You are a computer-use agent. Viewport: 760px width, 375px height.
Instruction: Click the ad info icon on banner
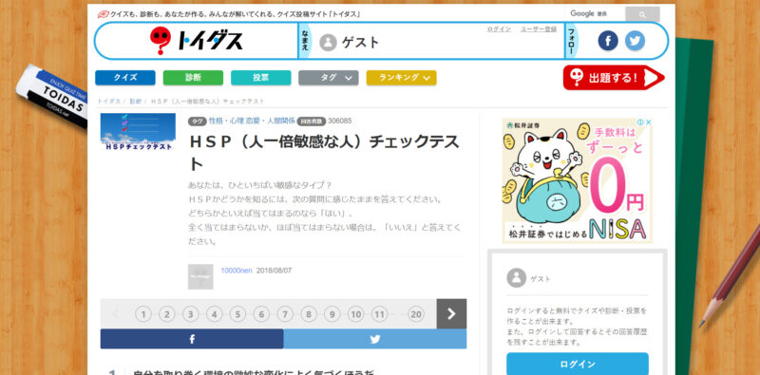coord(640,122)
